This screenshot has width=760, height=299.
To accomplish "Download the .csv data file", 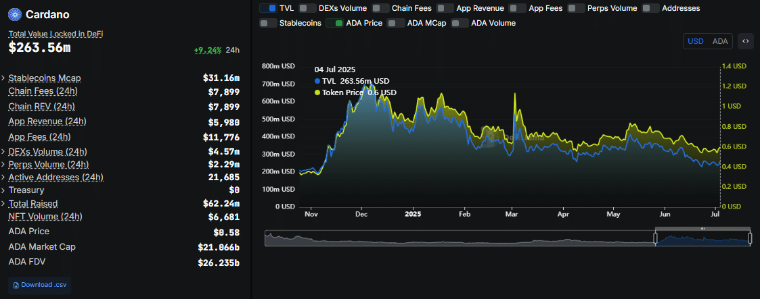I will (x=40, y=285).
